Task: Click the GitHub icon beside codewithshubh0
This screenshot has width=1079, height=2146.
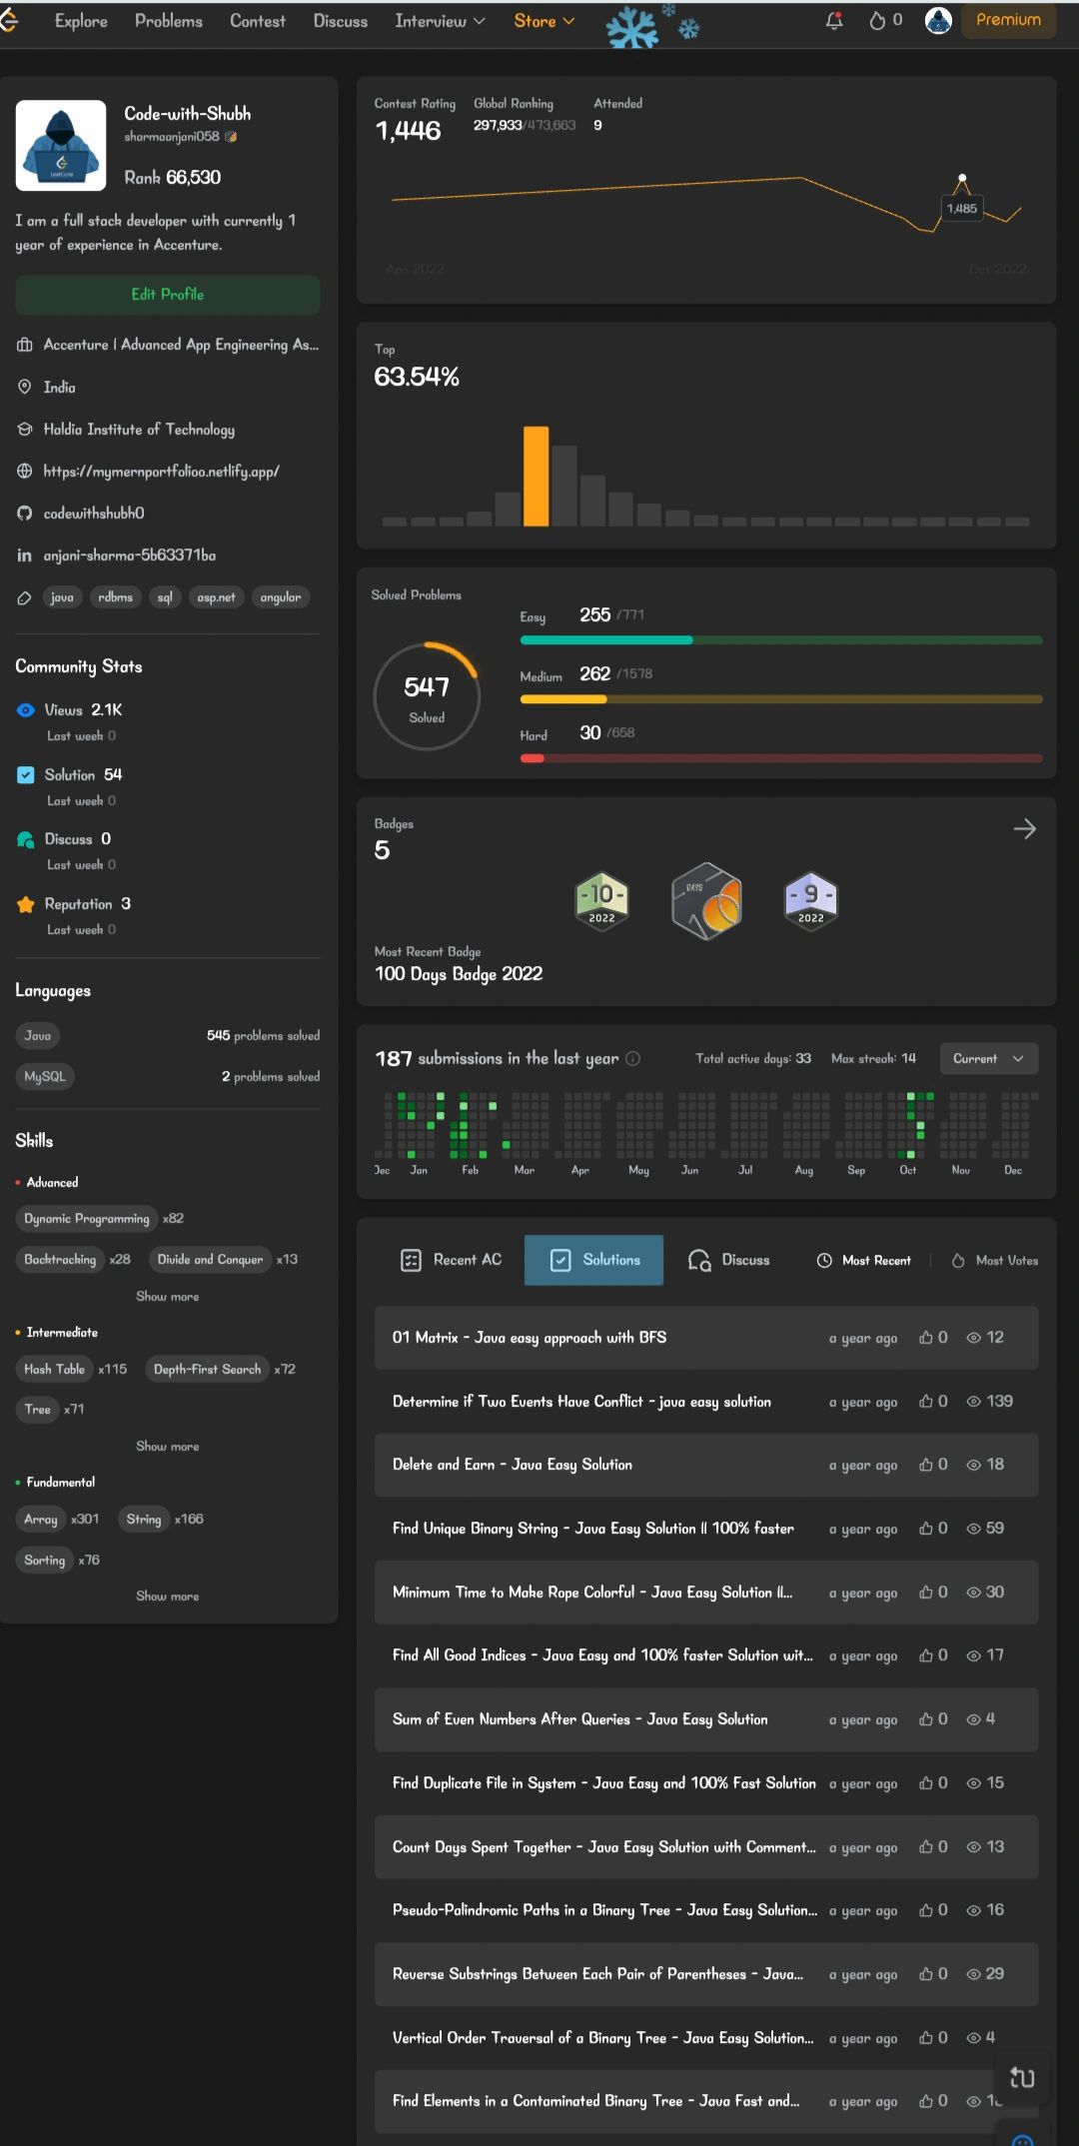Action: pyautogui.click(x=25, y=514)
